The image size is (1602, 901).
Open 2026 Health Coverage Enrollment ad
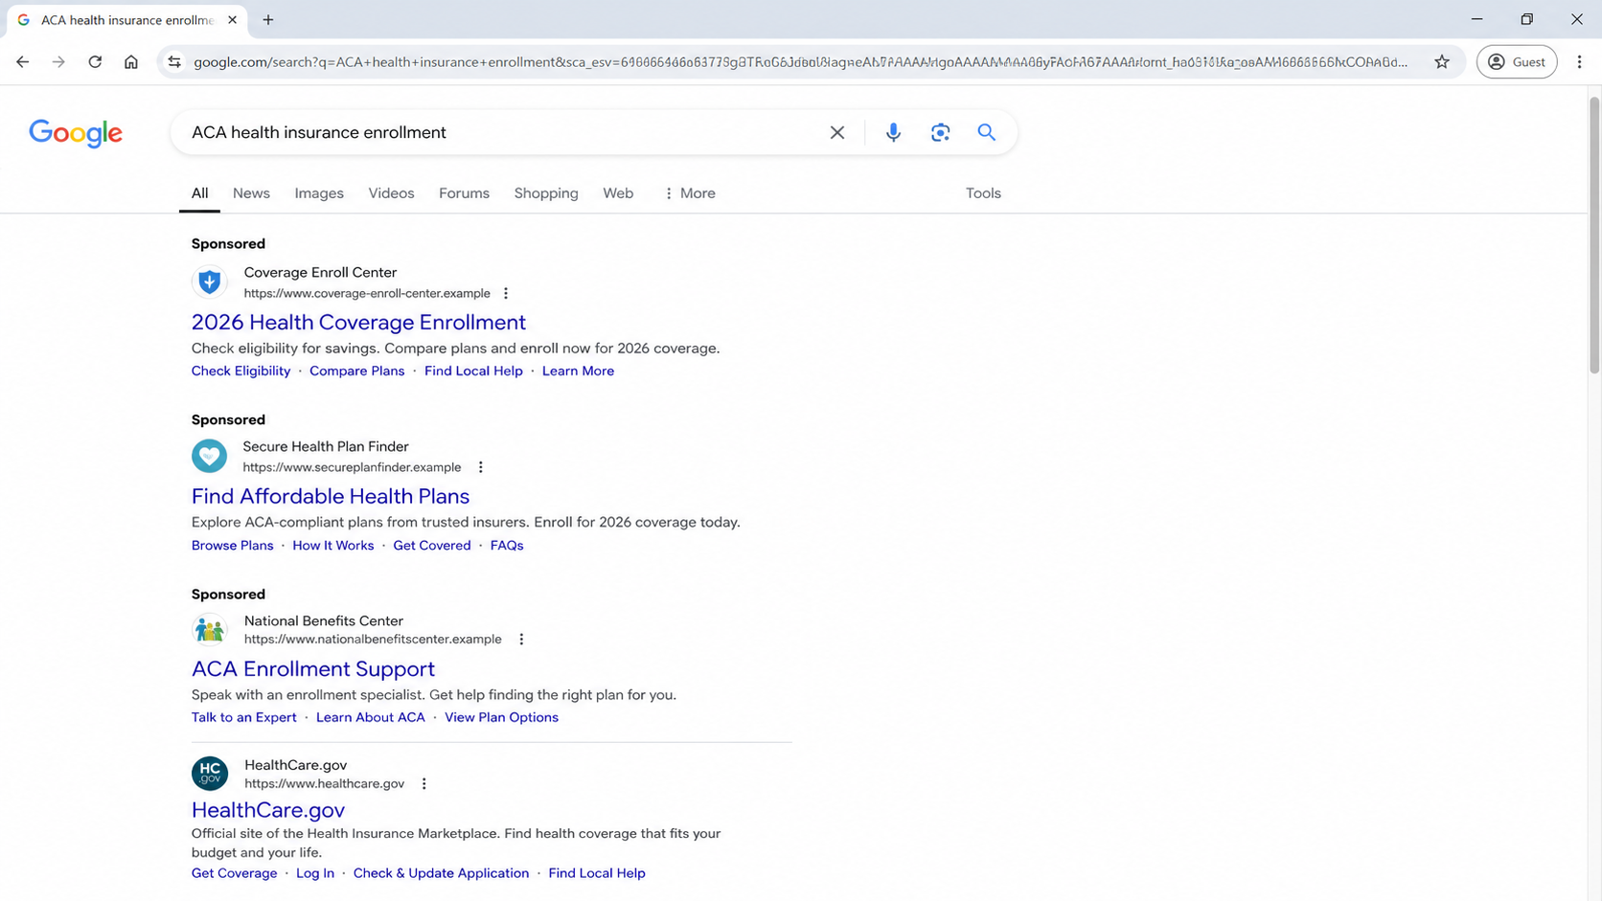click(x=358, y=323)
